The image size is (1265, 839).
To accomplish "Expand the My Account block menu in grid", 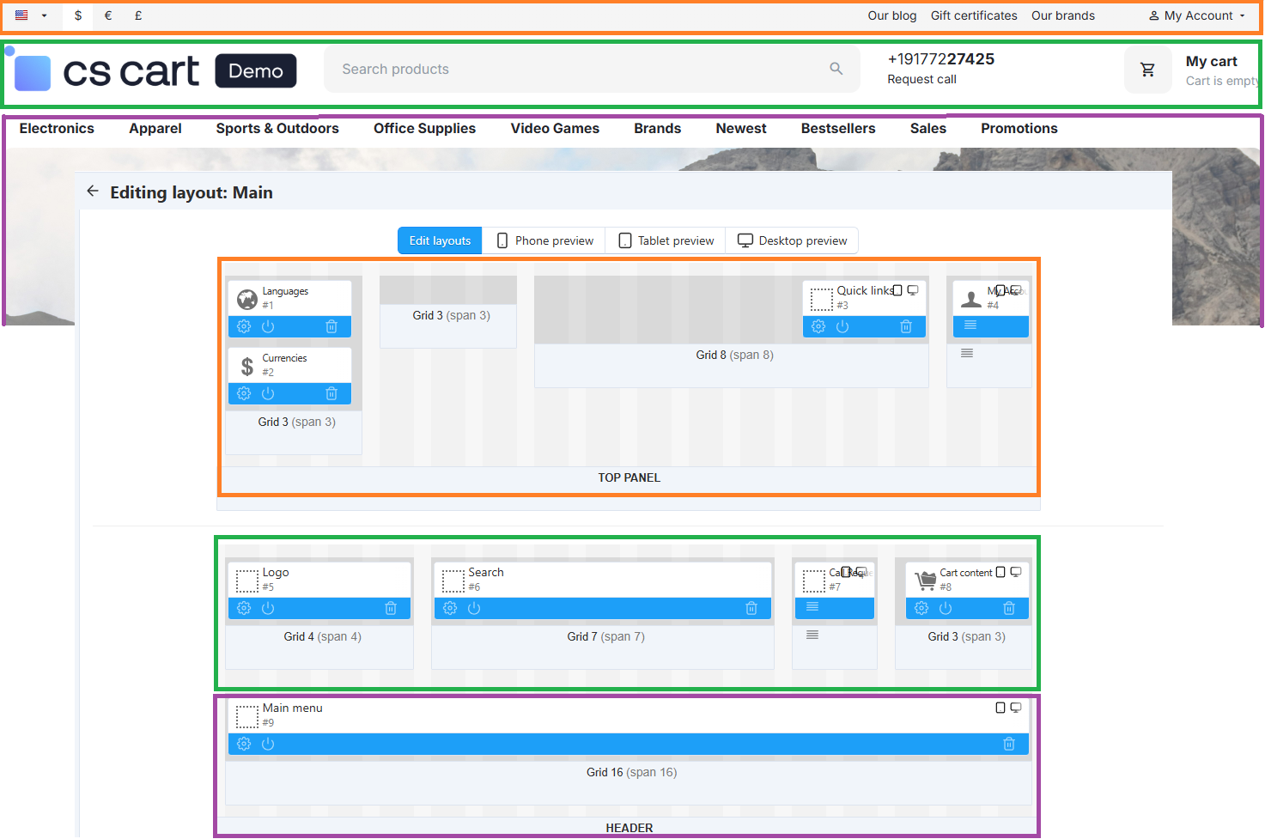I will (970, 325).
